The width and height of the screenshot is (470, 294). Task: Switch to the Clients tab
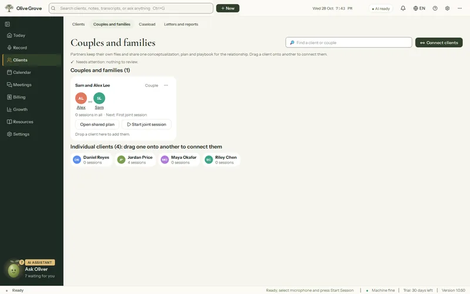tap(78, 24)
